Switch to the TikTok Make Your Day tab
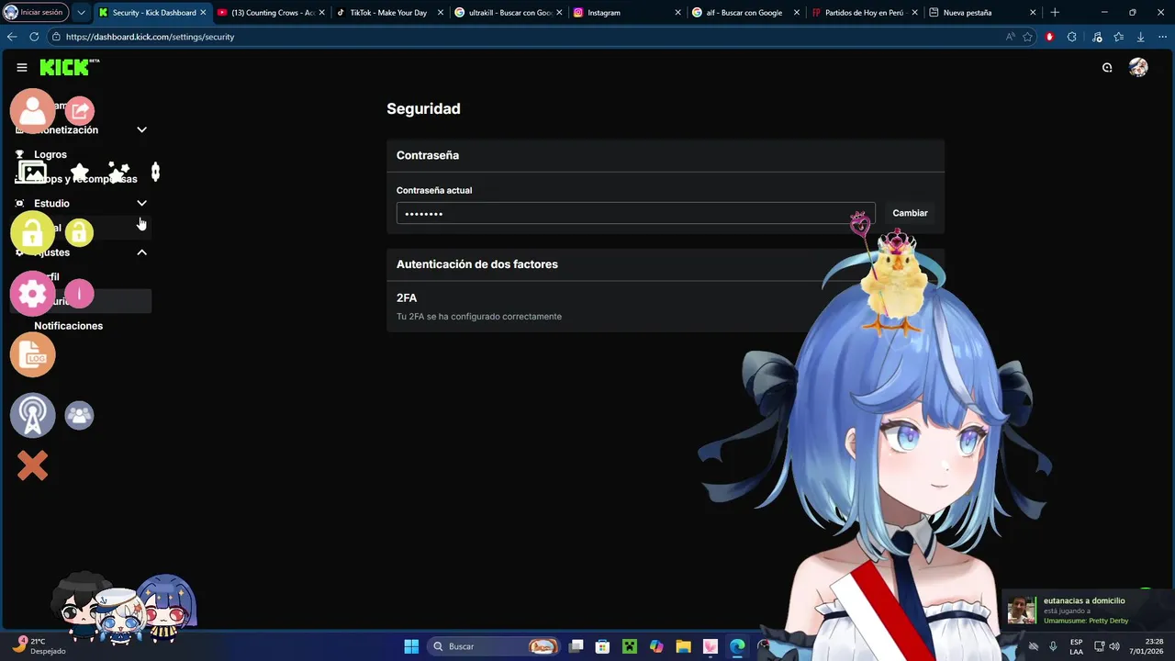Screen dimensions: 1175x661 pos(389,13)
